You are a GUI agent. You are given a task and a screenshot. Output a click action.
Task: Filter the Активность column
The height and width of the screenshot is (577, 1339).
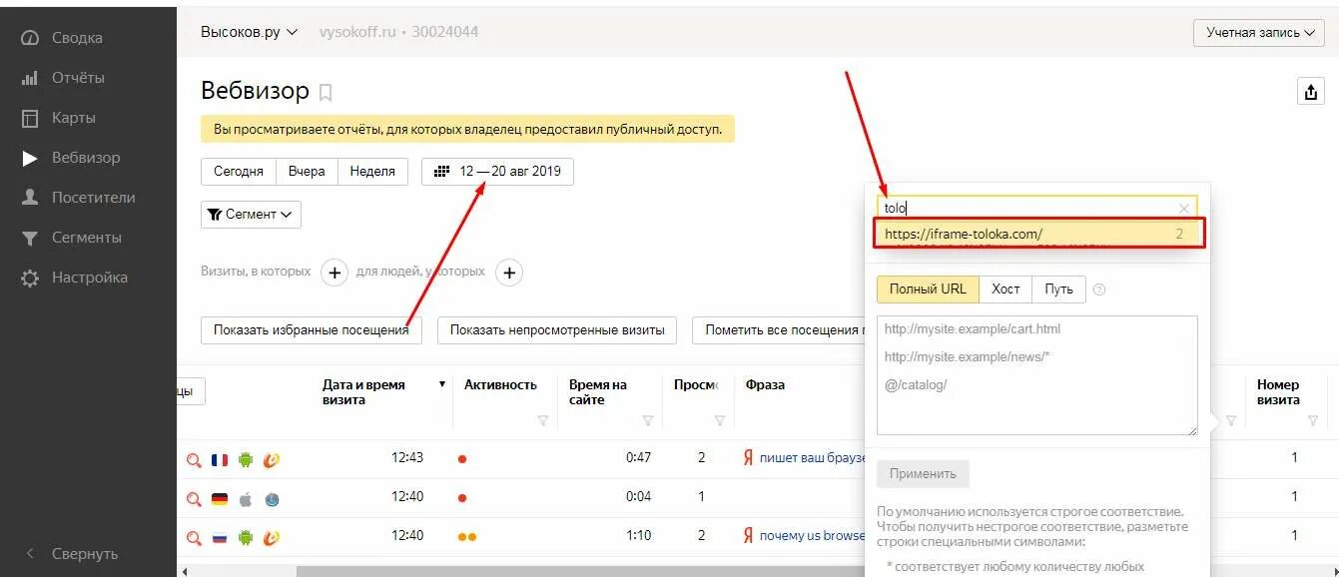543,421
